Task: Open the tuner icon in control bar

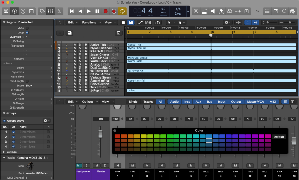Action: coord(230,11)
